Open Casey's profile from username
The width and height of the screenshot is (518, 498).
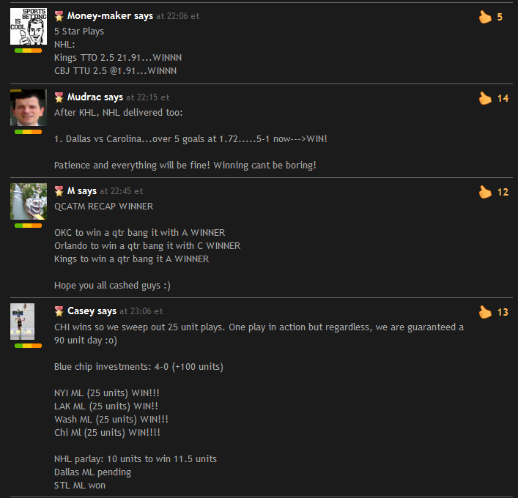[x=81, y=311]
